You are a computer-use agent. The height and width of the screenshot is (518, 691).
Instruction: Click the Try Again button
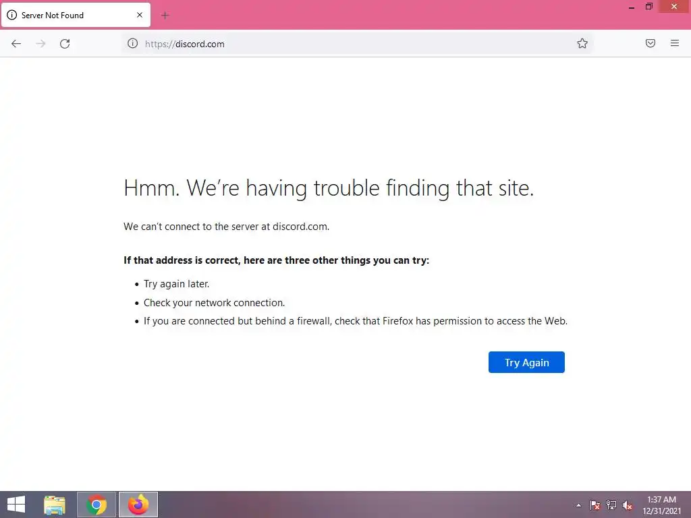[526, 362]
